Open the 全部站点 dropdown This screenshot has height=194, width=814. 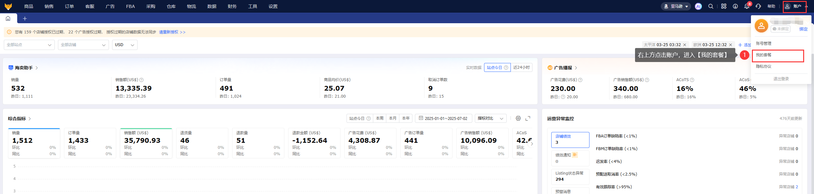(x=29, y=45)
